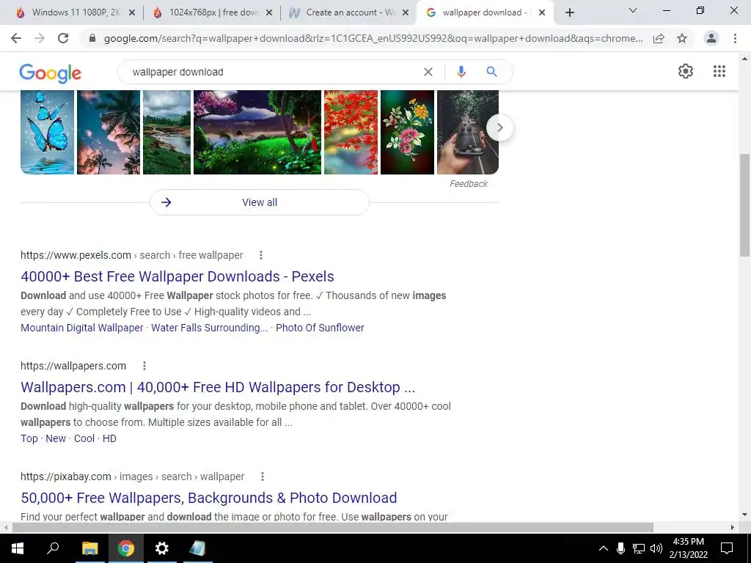The image size is (751, 563).
Task: Open the Wallpapers.com 40,000+ Free HD Wallpapers result
Action: coord(218,387)
